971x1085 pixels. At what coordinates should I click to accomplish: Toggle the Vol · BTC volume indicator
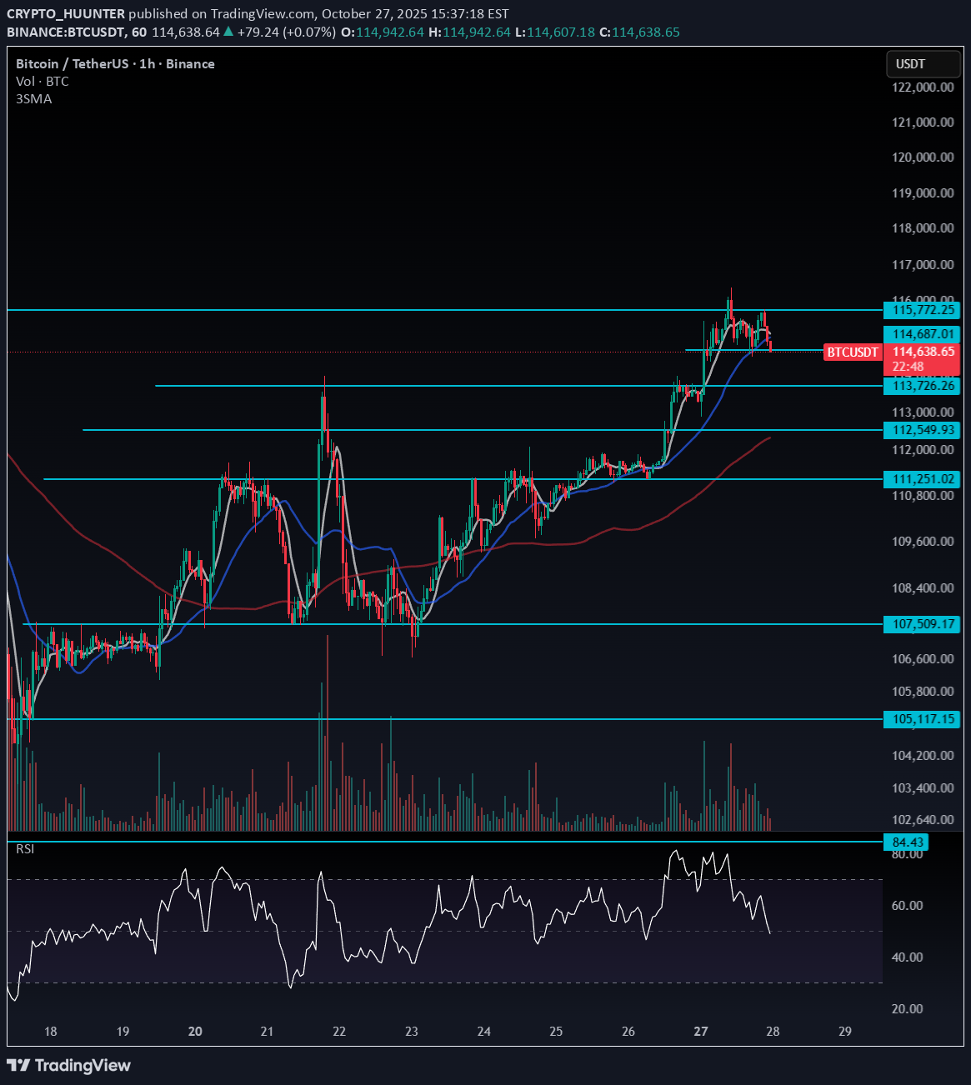coord(42,81)
